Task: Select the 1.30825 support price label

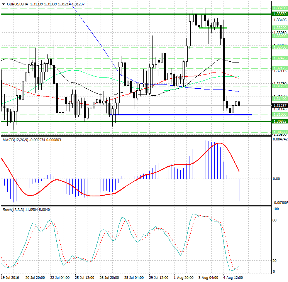Action: click(x=279, y=122)
